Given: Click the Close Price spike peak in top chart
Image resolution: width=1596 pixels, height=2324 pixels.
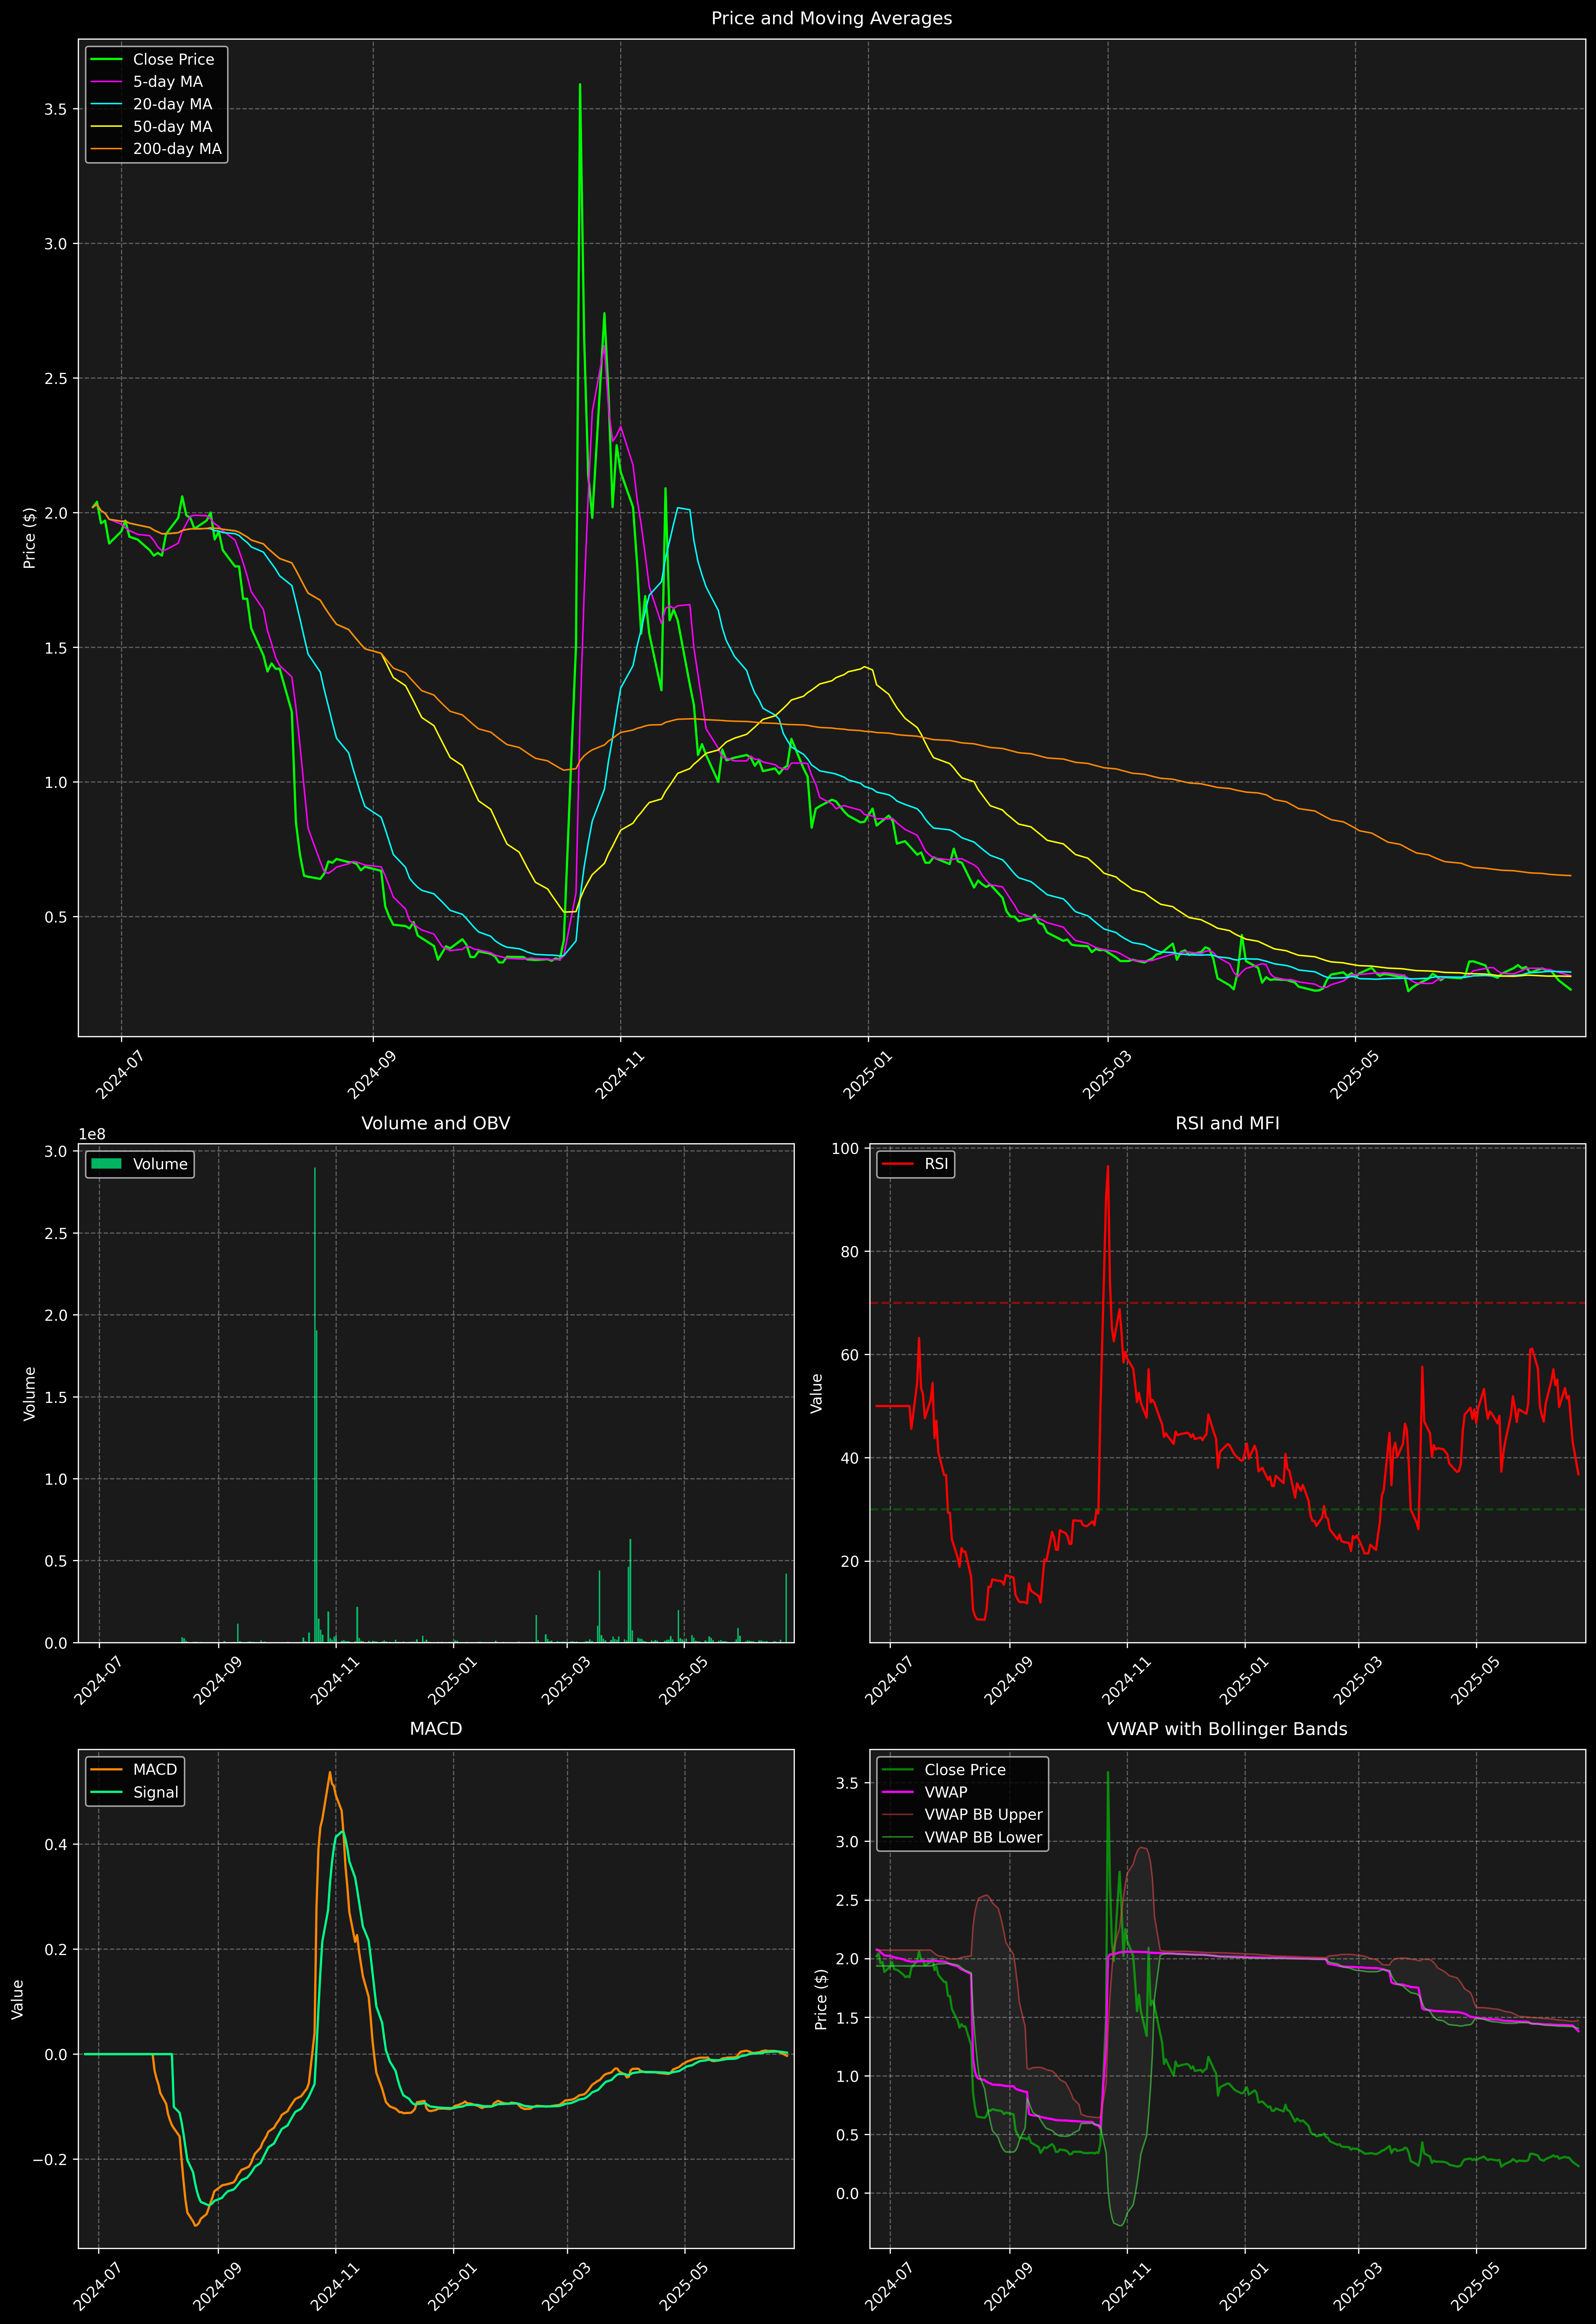Looking at the screenshot, I should [x=580, y=85].
